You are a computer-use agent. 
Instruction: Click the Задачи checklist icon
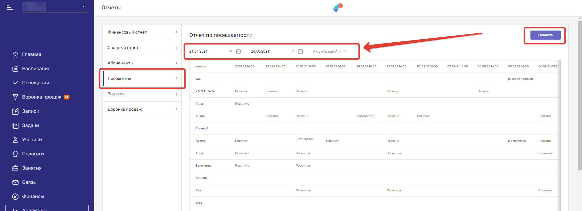(15, 125)
